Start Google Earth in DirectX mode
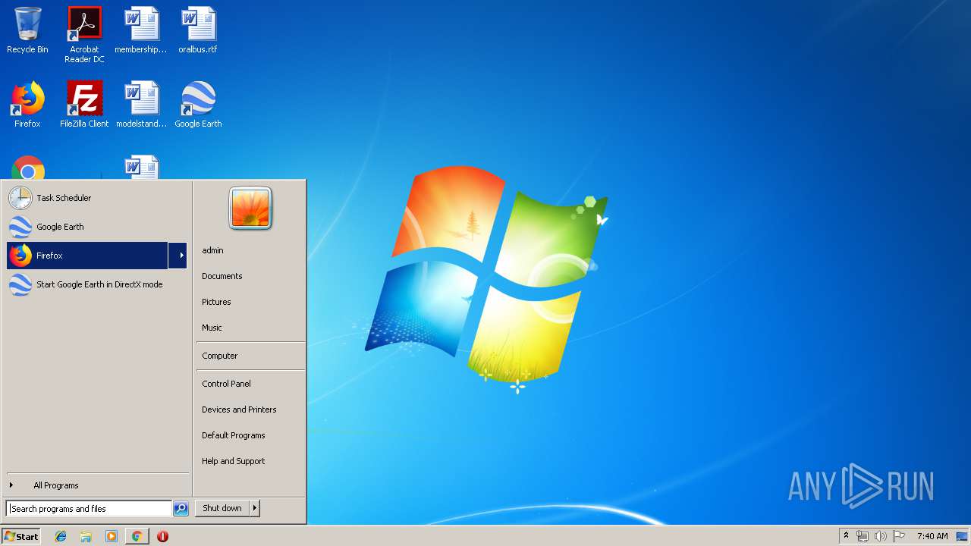The image size is (971, 546). point(97,284)
